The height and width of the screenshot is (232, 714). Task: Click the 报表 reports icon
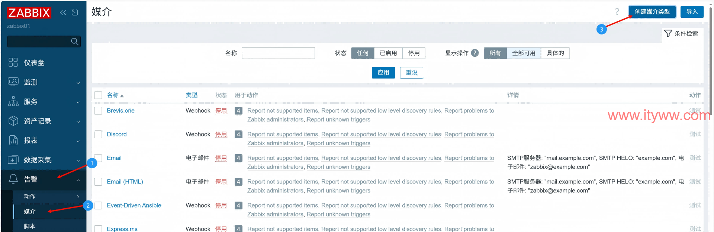[x=13, y=140]
